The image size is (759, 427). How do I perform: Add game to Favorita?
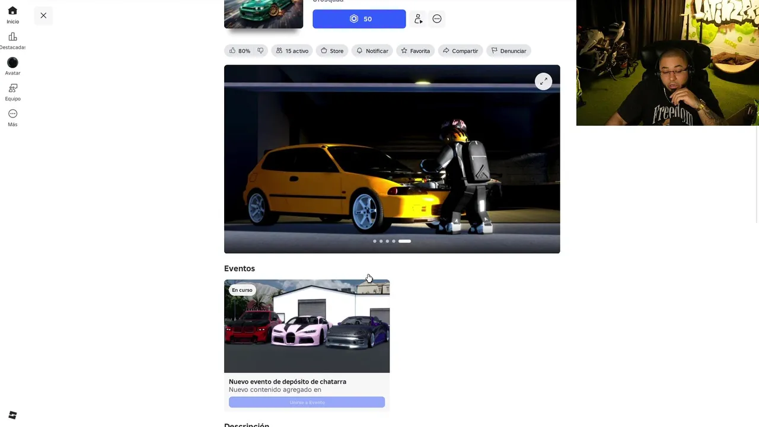tap(415, 51)
